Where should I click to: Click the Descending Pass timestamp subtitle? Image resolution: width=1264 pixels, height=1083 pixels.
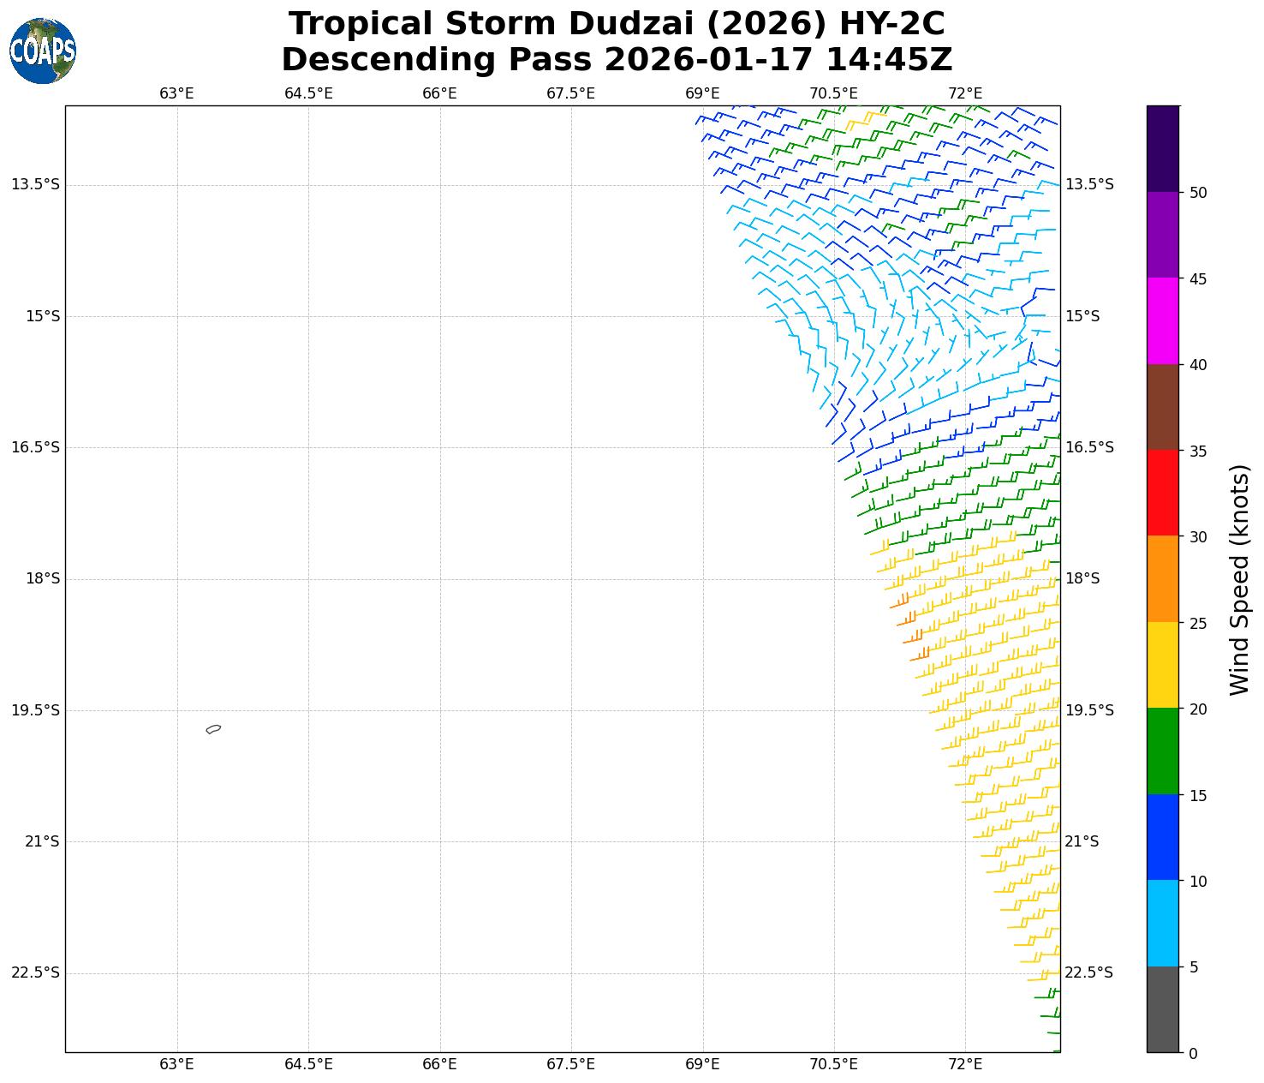[x=617, y=60]
